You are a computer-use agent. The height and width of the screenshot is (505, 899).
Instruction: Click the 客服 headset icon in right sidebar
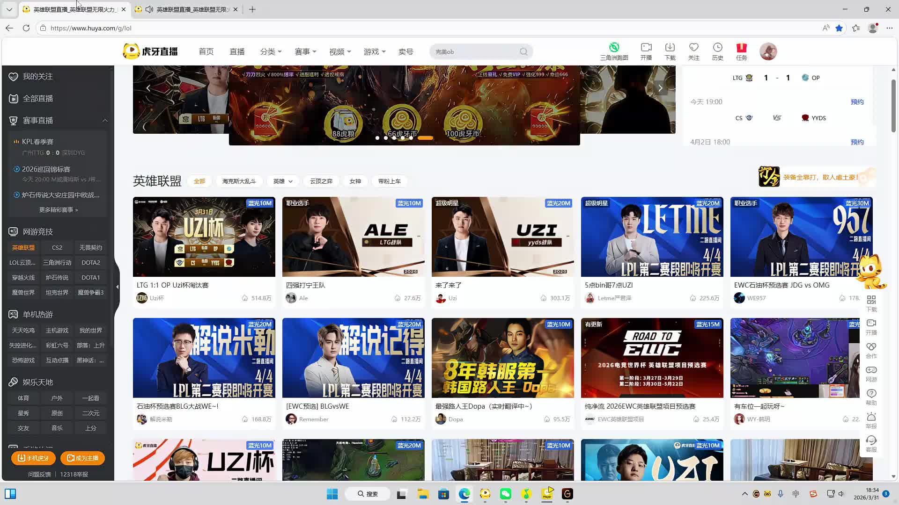[871, 440]
